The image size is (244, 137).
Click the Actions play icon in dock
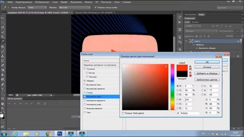pyautogui.click(x=180, y=22)
